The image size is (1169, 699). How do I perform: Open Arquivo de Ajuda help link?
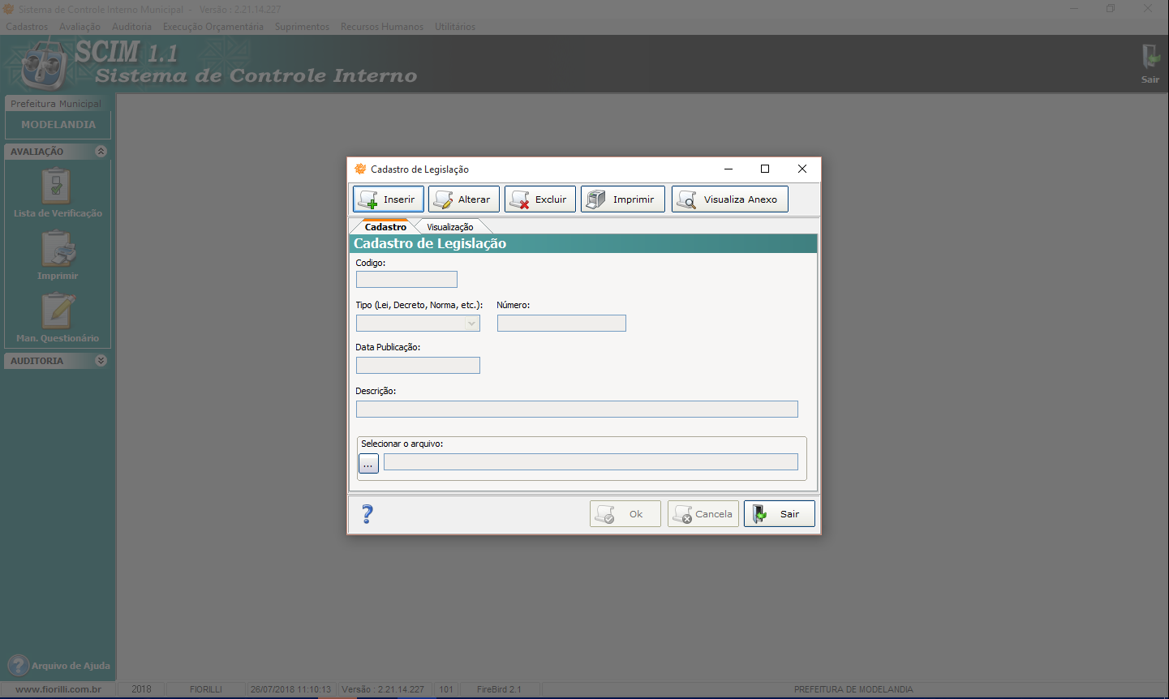point(59,666)
